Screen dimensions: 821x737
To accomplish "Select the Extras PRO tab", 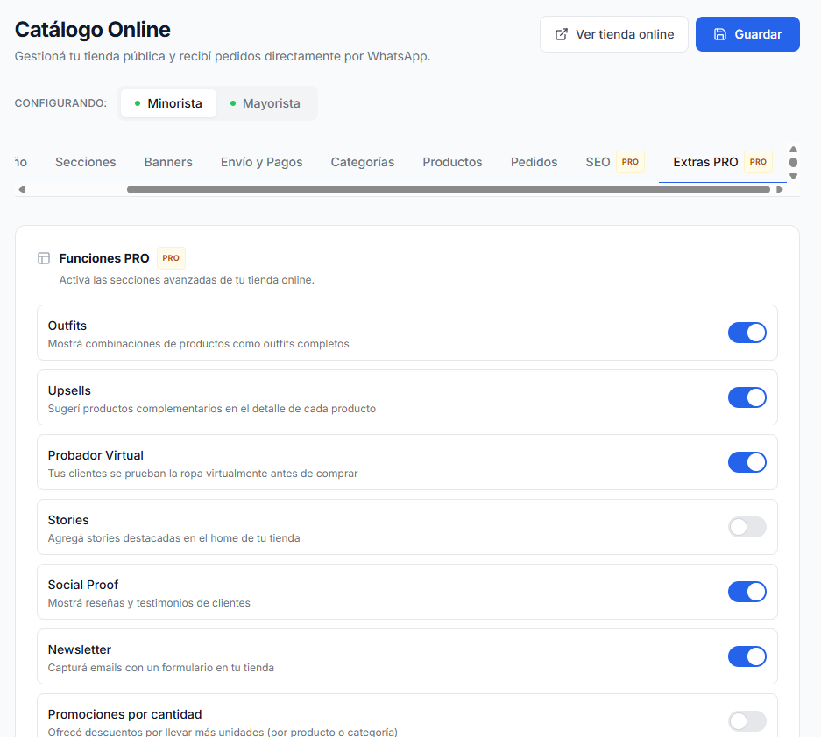I will (723, 162).
